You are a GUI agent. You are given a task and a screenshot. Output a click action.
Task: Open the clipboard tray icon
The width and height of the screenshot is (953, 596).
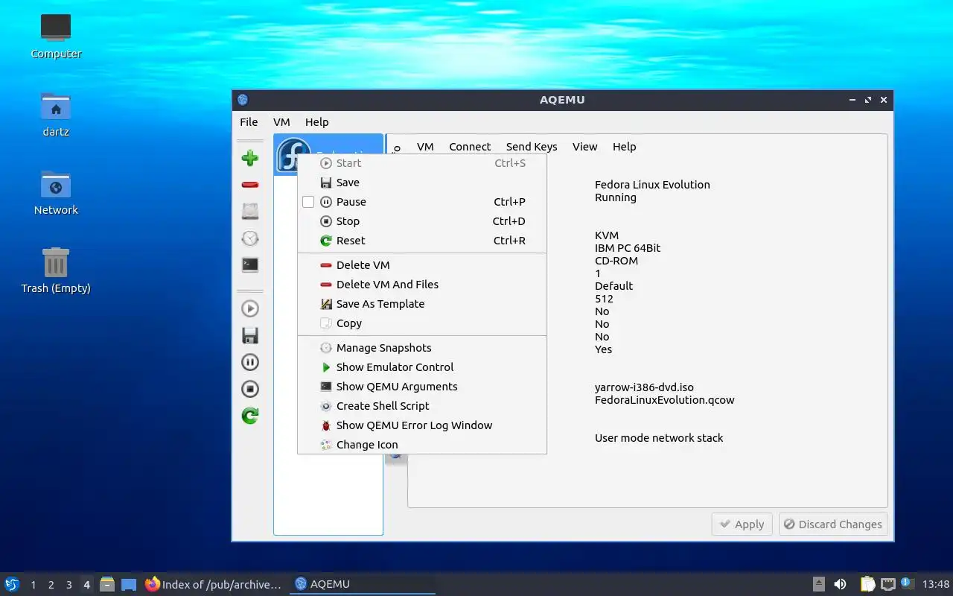pos(867,584)
